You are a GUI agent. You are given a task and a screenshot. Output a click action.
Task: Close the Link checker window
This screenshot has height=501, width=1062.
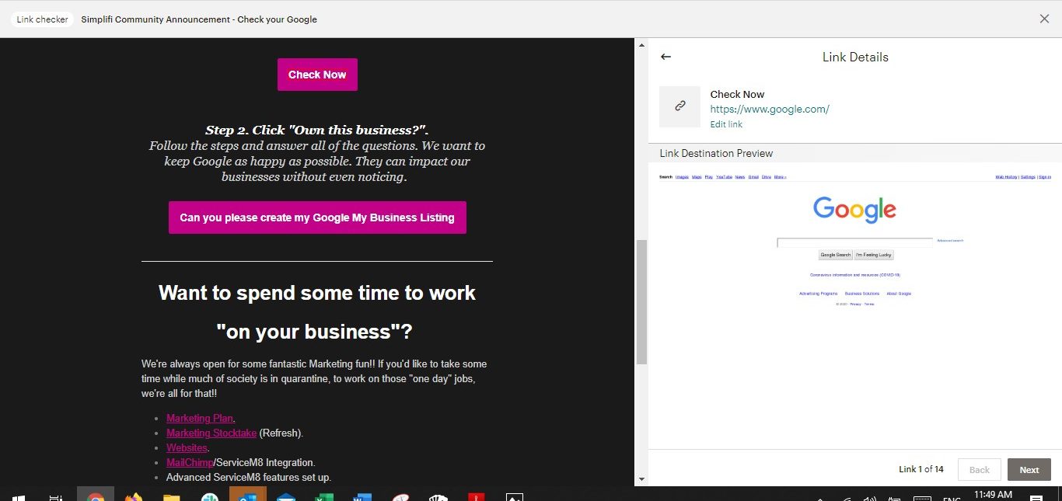1044,19
